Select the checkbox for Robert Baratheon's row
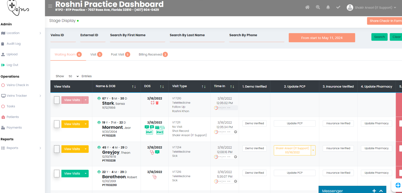 tap(57, 174)
